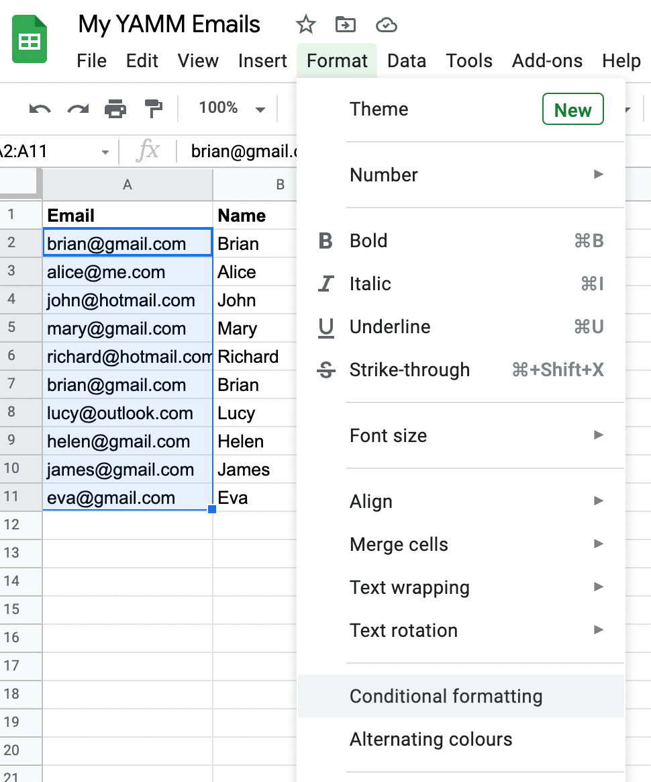Apply Strike-through formatting
Image resolution: width=651 pixels, height=782 pixels.
pyautogui.click(x=325, y=370)
